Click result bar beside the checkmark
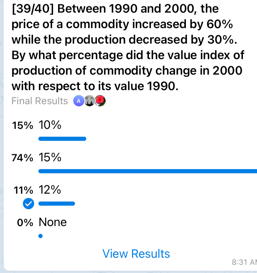 [x=56, y=203]
